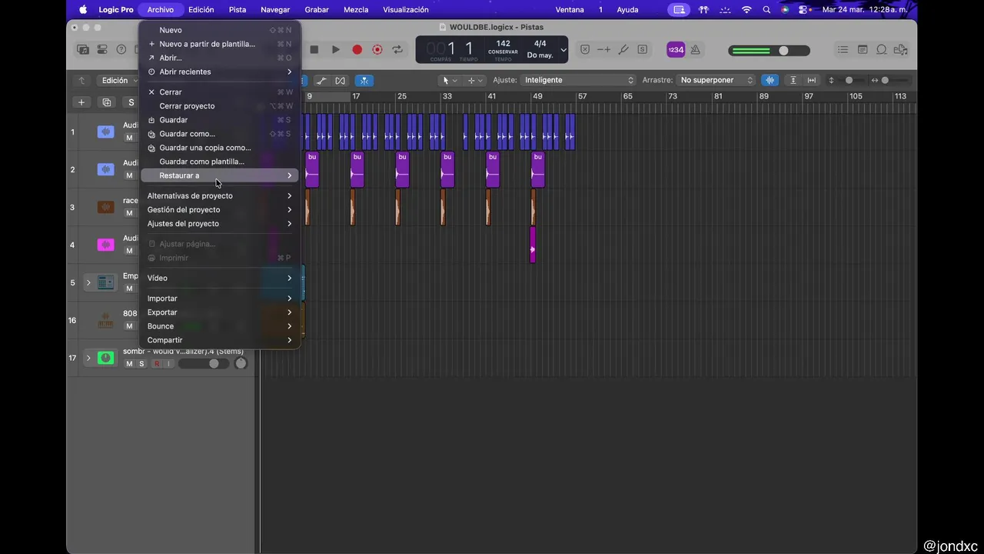
Task: Click the Capture Recording button
Action: point(377,49)
